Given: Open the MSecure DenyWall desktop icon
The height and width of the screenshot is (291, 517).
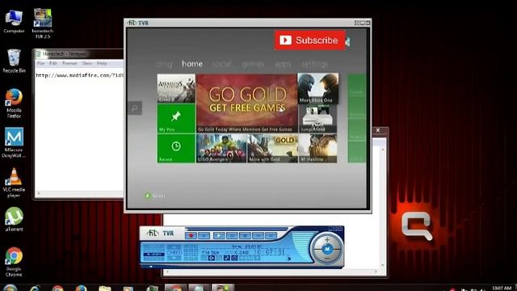Looking at the screenshot, I should [14, 142].
